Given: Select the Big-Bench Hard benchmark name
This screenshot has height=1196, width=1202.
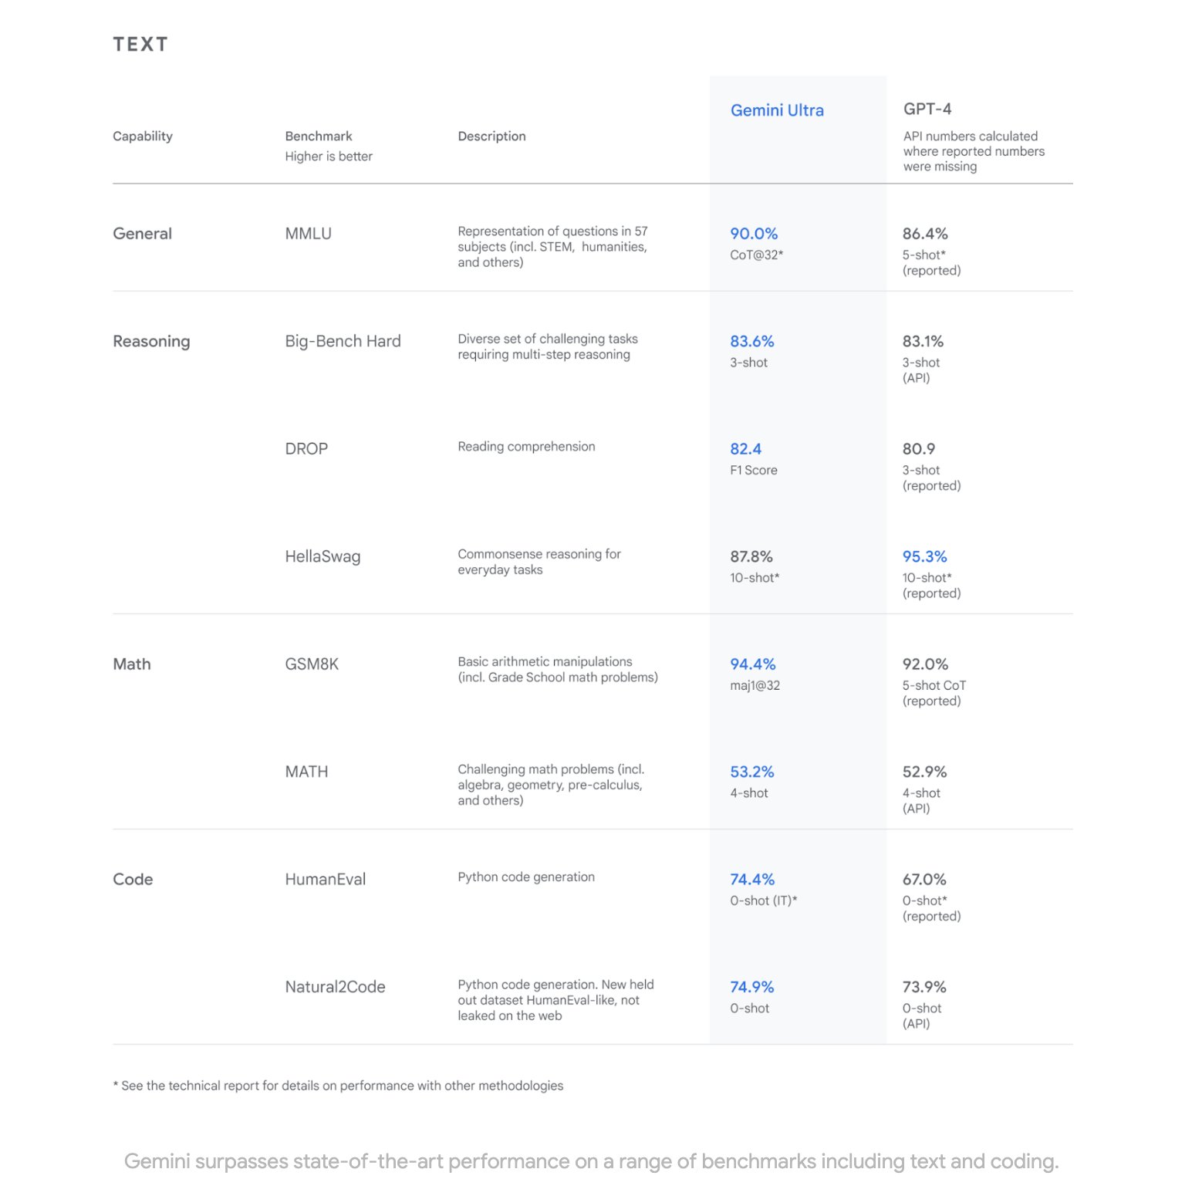Looking at the screenshot, I should (343, 341).
